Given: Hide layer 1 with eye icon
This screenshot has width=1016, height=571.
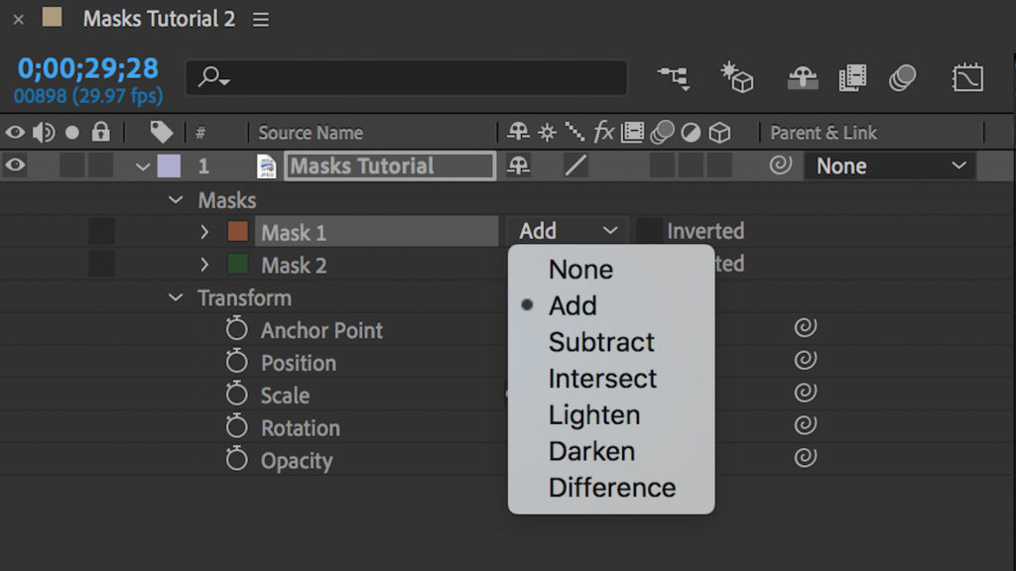Looking at the screenshot, I should tap(14, 166).
